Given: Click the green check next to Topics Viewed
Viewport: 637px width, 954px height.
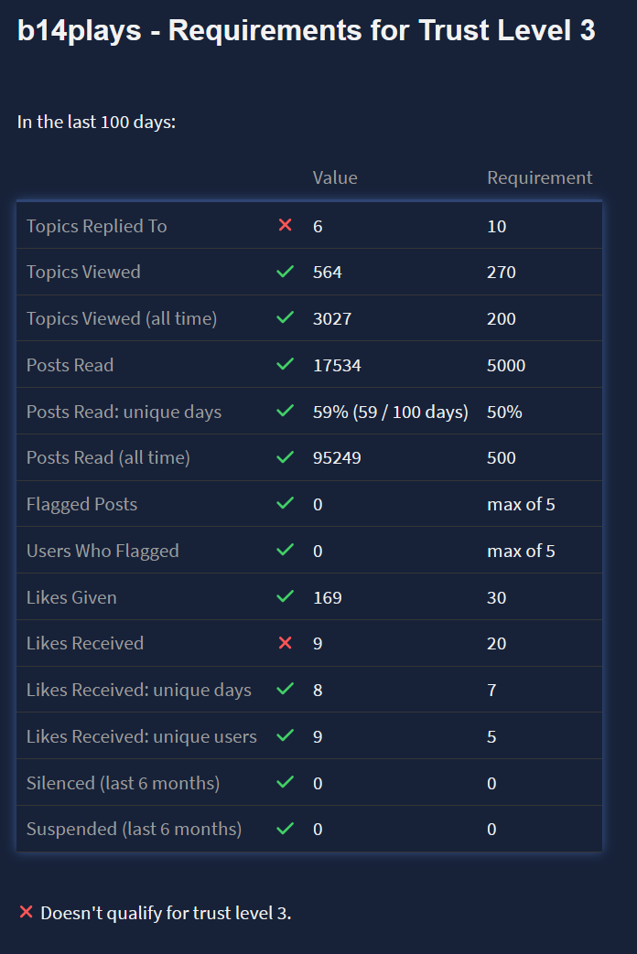Looking at the screenshot, I should pyautogui.click(x=285, y=272).
